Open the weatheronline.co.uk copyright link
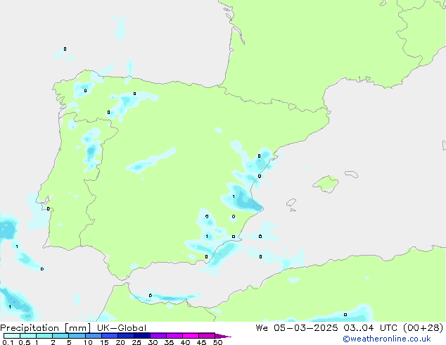 (387, 339)
